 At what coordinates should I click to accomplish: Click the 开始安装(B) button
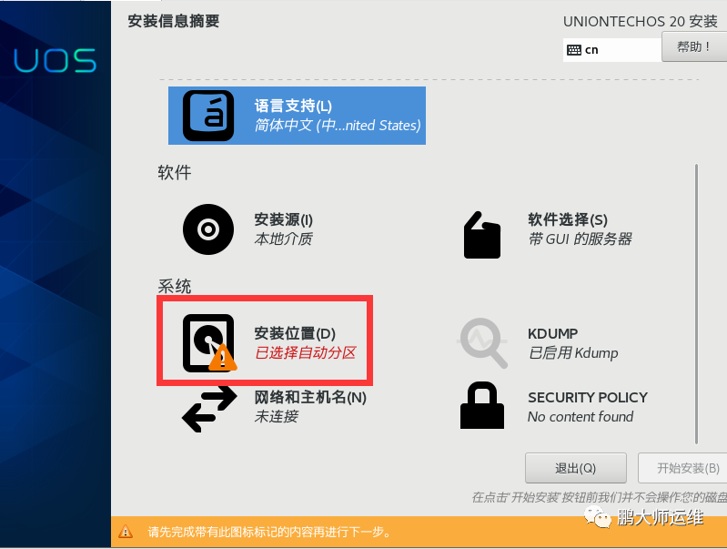(683, 468)
